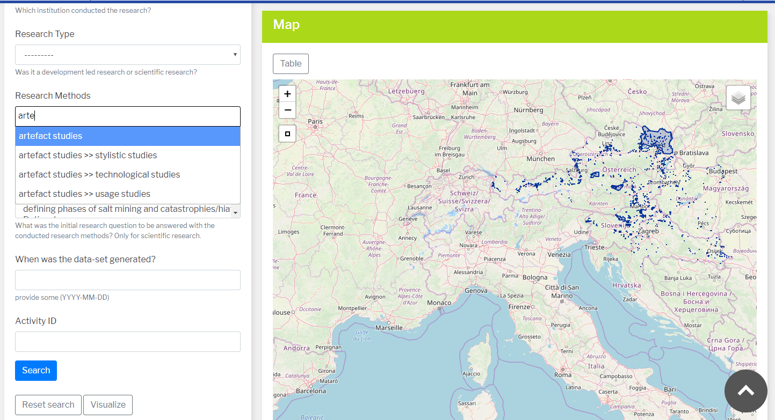Activate the box zoom control below the zoom buttons
Viewport: 775px width, 420px height.
[x=287, y=134]
